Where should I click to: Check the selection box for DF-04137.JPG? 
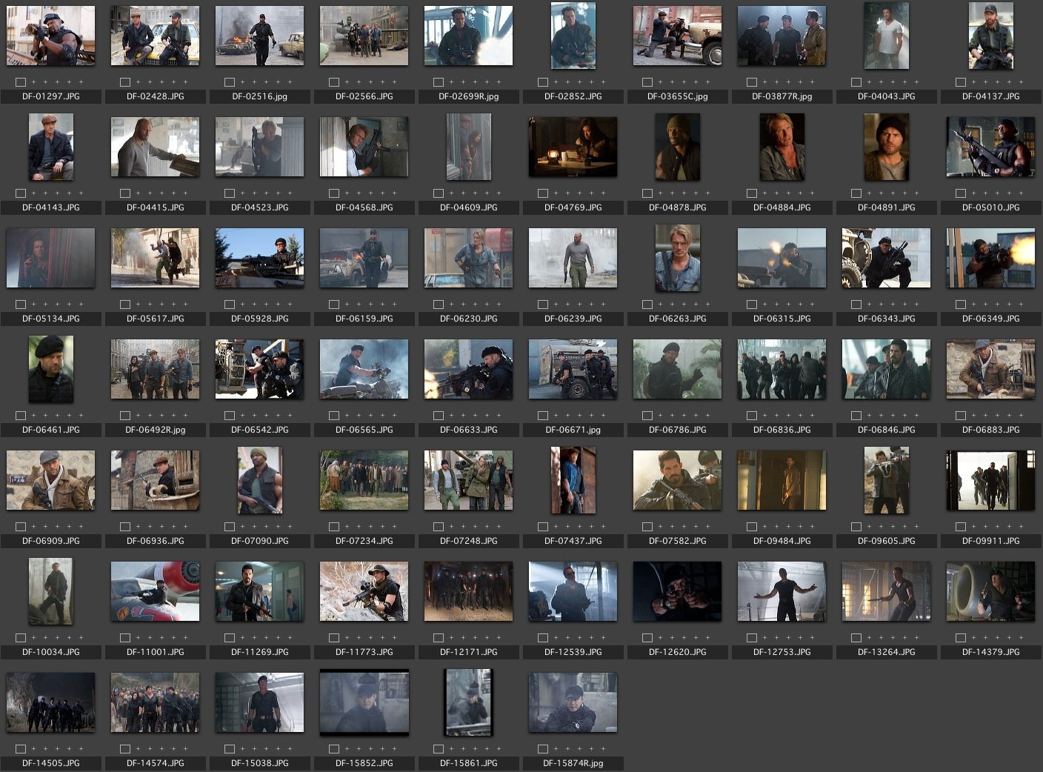[961, 82]
